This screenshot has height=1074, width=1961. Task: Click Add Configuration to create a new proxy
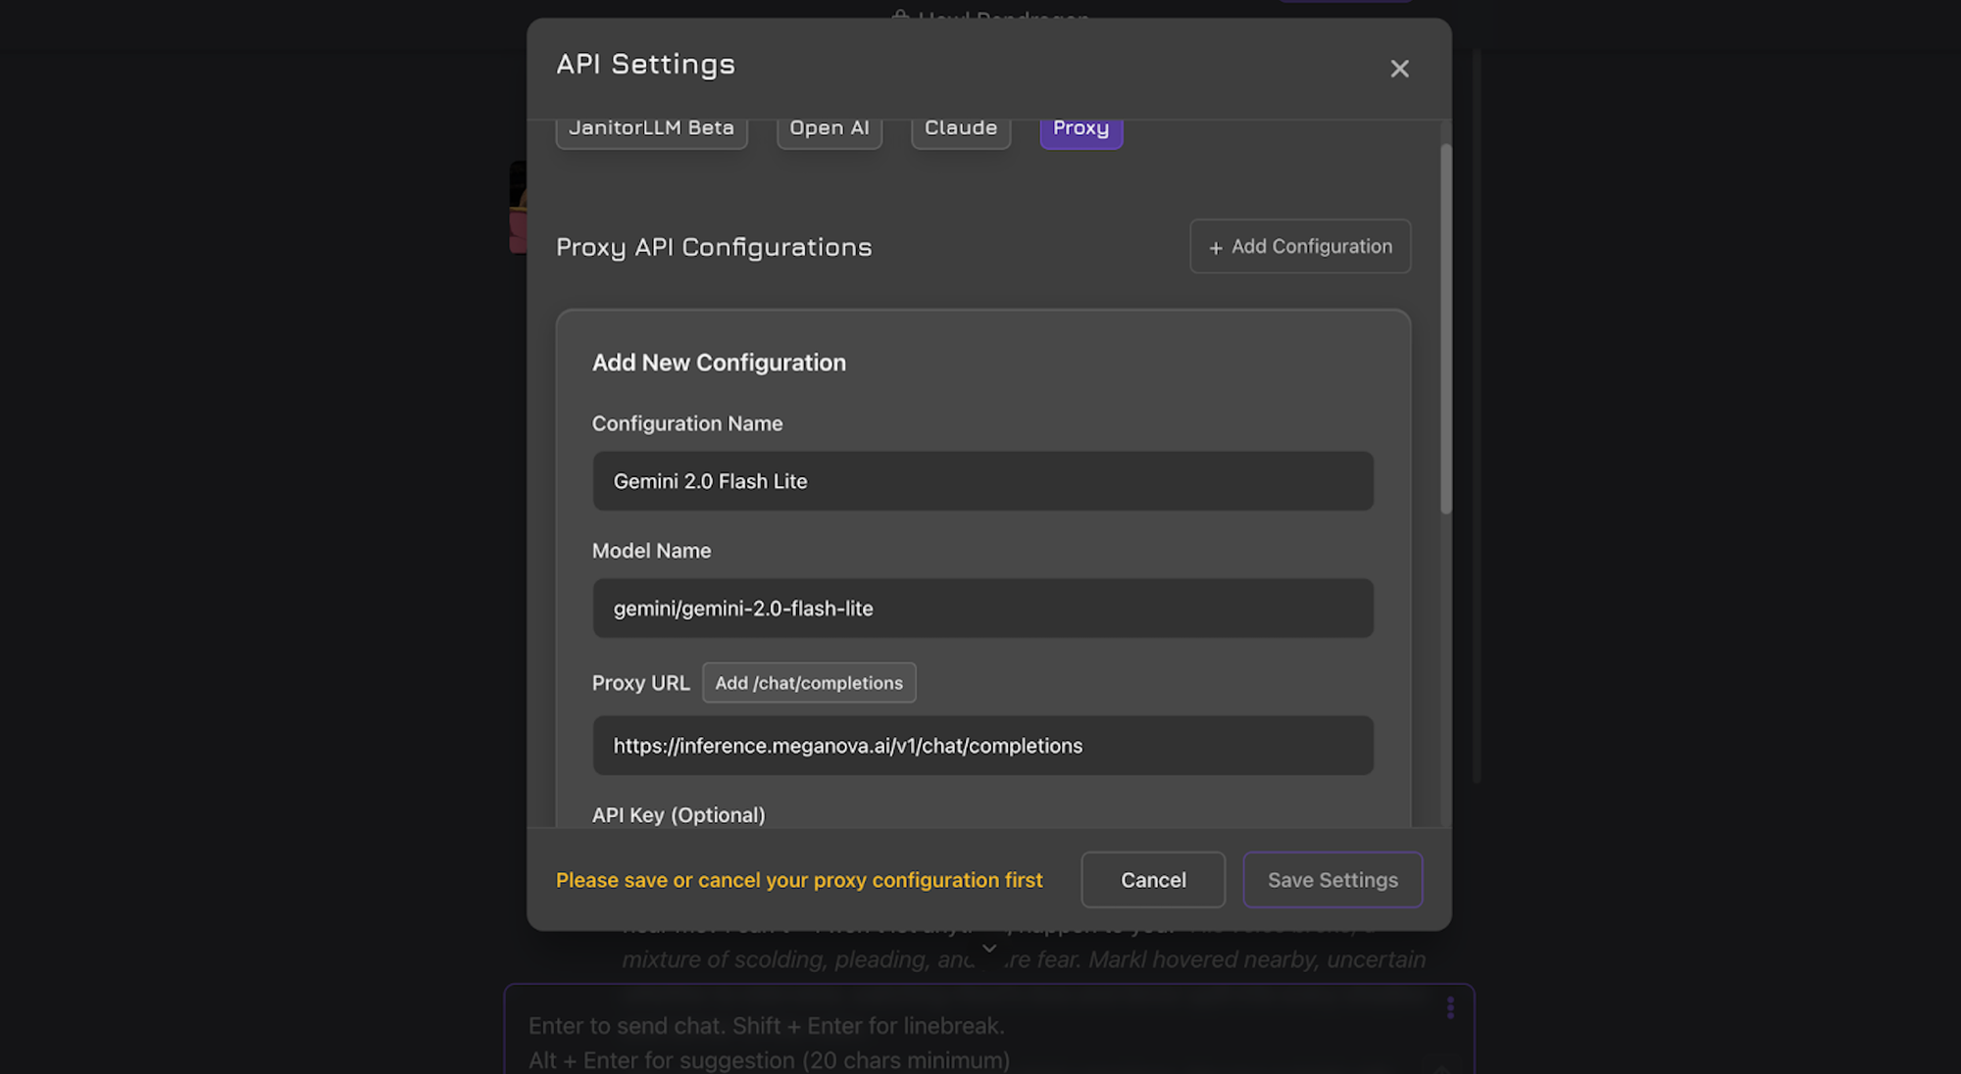pyautogui.click(x=1299, y=246)
